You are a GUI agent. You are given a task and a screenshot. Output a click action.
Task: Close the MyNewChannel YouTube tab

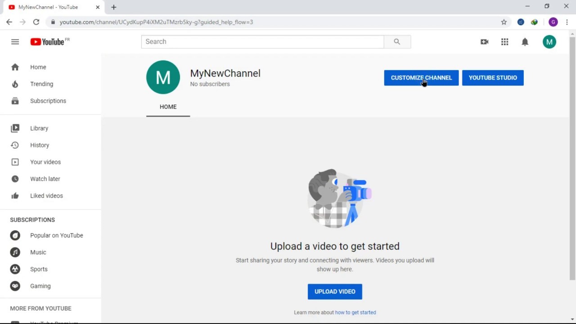tap(98, 7)
